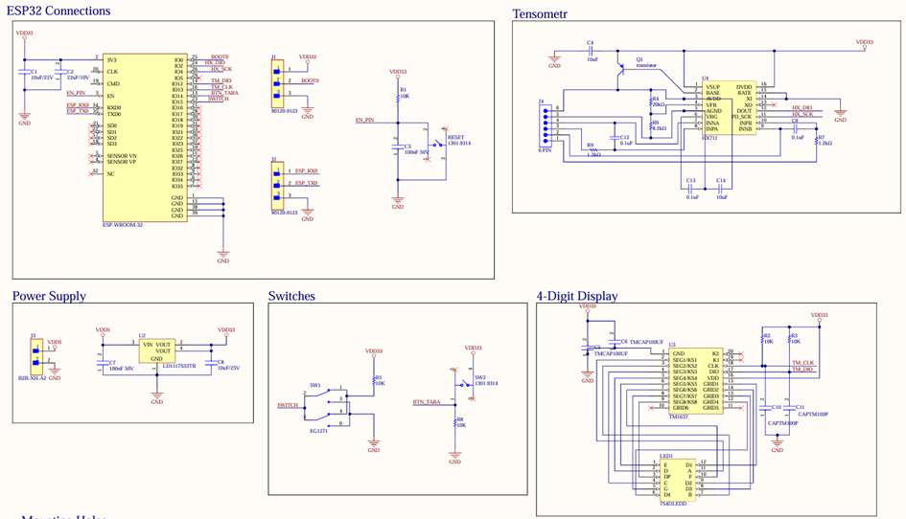The width and height of the screenshot is (906, 519).
Task: Click the EN_PIN label left of RESET circuit
Action: click(364, 120)
